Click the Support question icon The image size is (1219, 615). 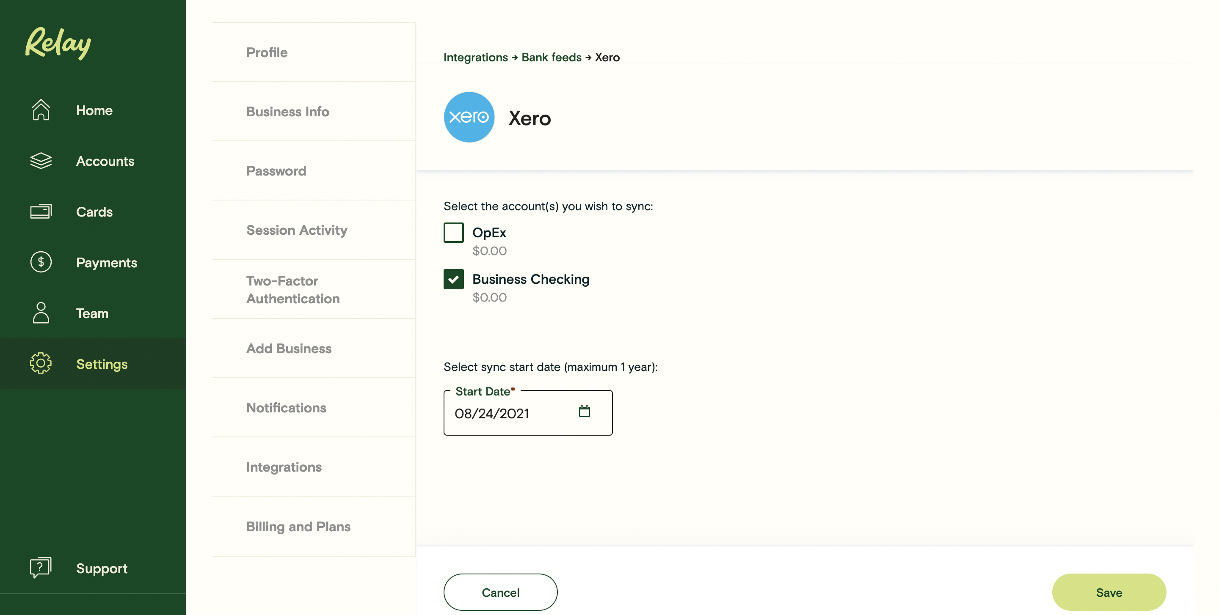pos(41,567)
